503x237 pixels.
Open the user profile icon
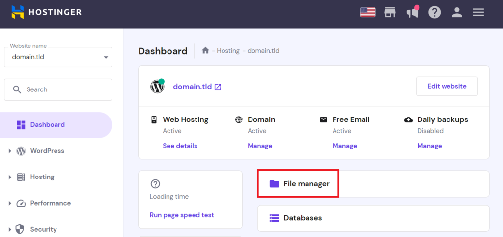click(x=457, y=12)
